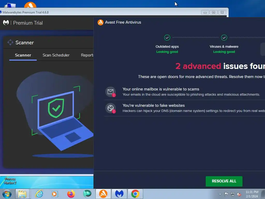
Task: Click the taskbar clock showing 11:31 PM
Action: 252,194
